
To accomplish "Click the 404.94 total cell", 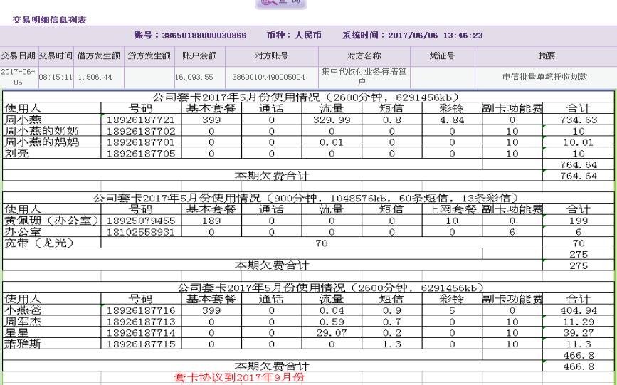I will (579, 311).
